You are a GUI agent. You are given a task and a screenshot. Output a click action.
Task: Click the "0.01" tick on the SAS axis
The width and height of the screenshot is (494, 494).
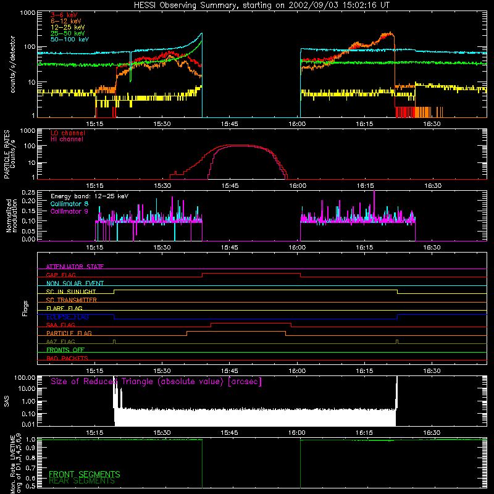tap(28, 424)
